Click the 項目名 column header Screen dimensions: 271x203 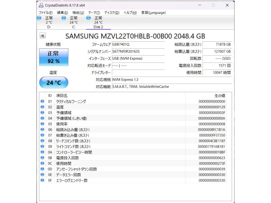tap(62, 96)
